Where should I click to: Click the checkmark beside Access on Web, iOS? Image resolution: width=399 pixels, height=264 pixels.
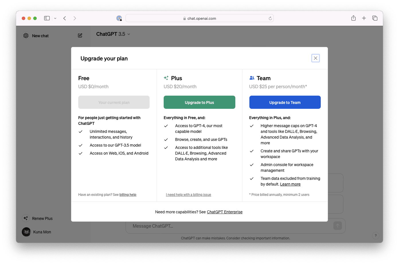pos(81,153)
